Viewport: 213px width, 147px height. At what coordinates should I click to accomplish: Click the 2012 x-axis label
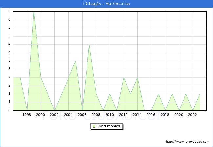123,115
